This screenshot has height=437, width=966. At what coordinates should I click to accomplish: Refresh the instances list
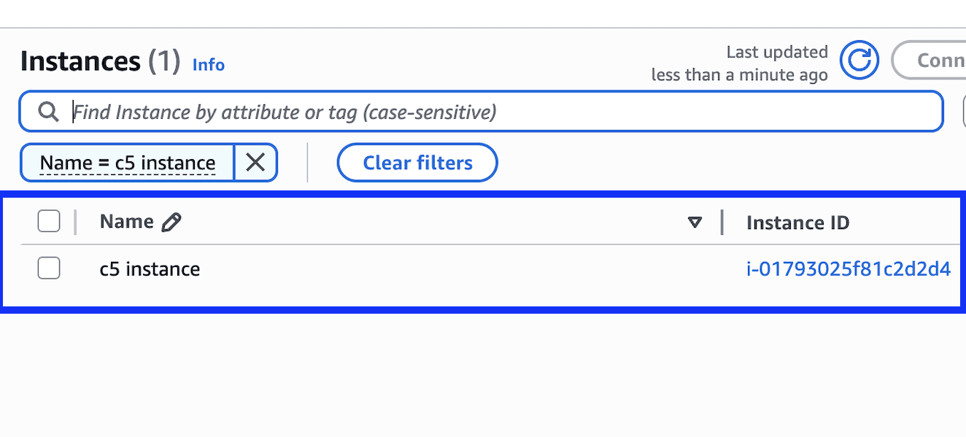[x=859, y=60]
